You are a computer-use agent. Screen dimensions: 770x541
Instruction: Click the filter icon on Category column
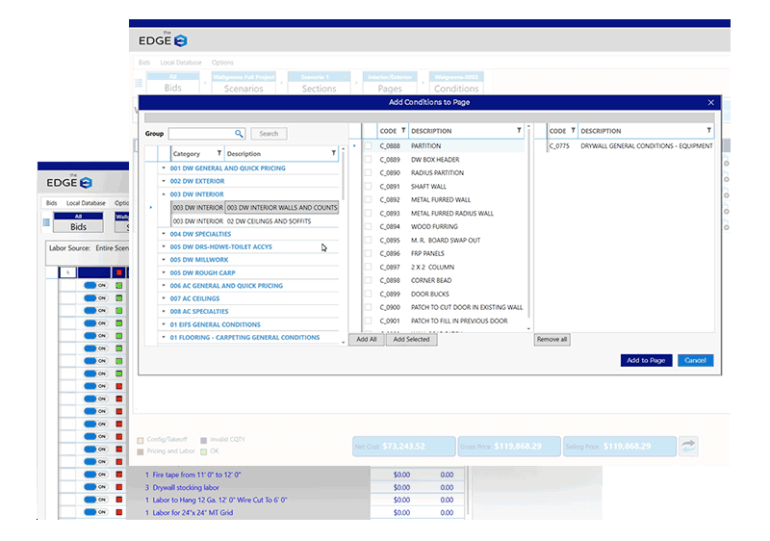point(218,153)
